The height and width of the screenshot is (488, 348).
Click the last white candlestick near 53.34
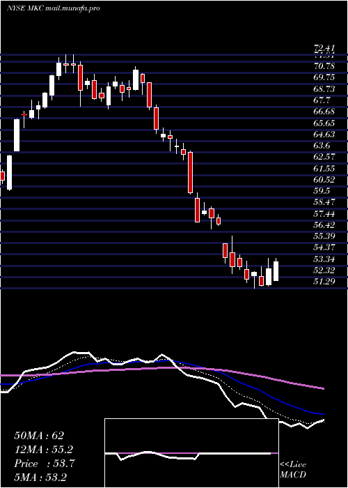point(276,271)
